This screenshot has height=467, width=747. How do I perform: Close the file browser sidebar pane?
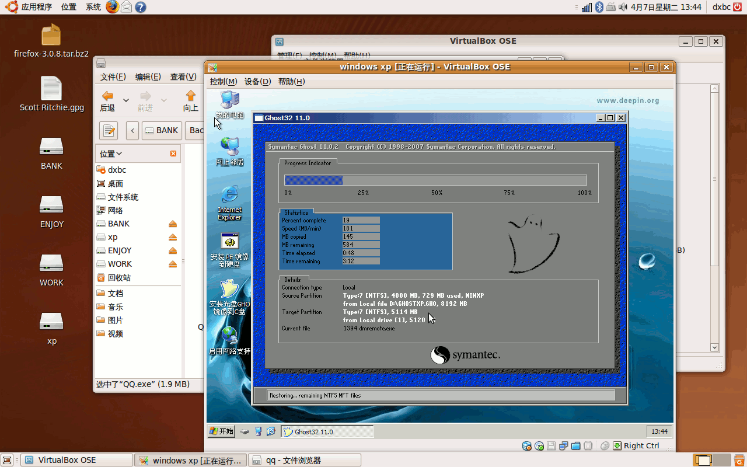pos(173,154)
